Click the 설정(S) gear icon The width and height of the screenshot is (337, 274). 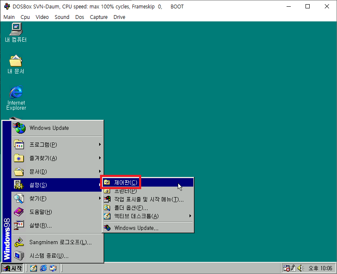19,185
